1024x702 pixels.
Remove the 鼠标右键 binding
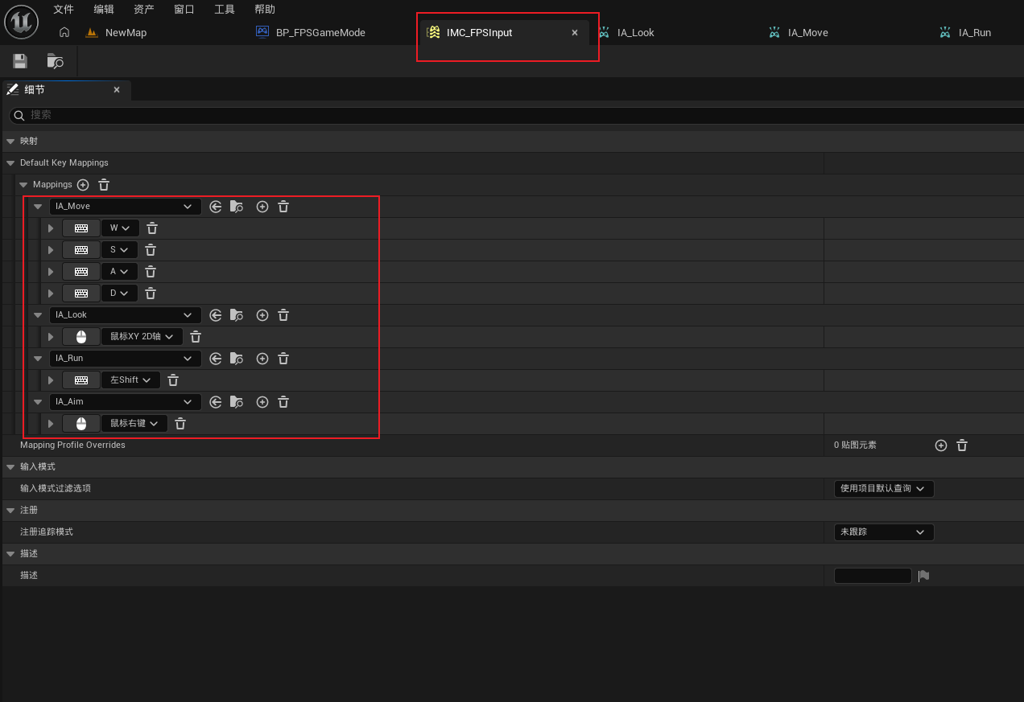180,424
